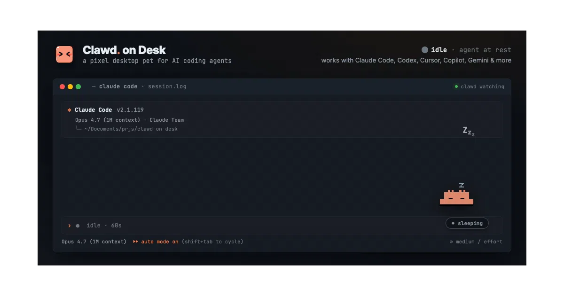
Task: Click the yellow minimize window button
Action: click(x=70, y=86)
